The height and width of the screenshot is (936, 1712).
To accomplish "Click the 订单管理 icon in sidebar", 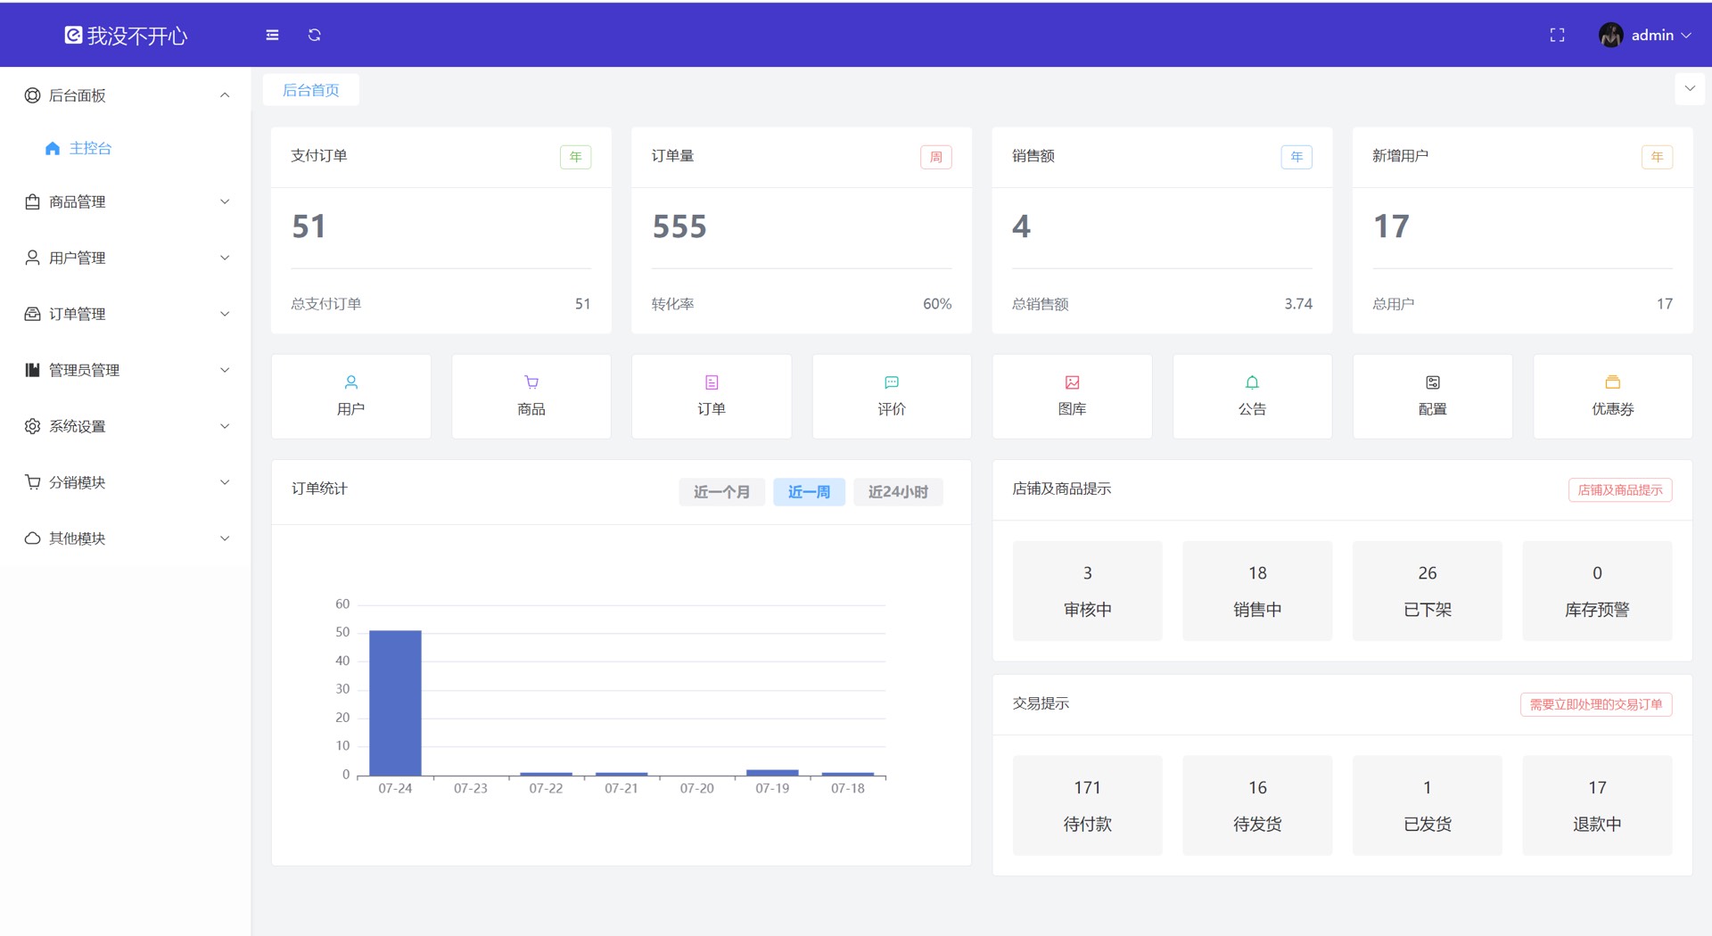I will 32,314.
